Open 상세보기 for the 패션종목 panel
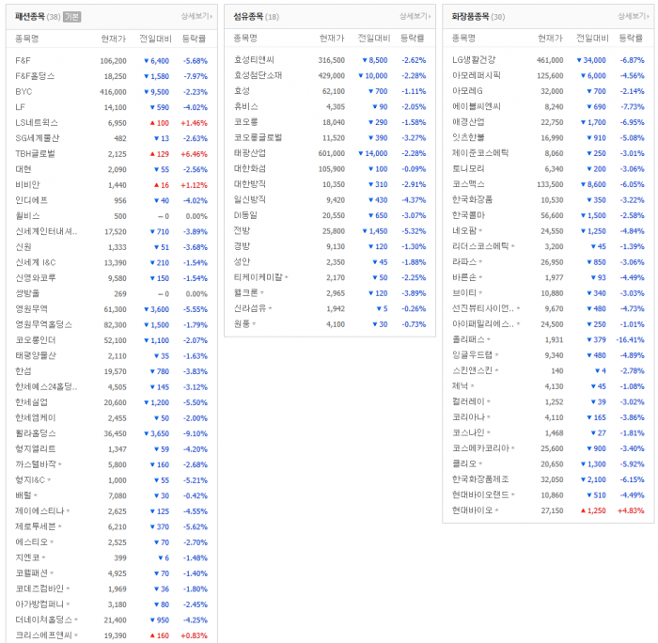The width and height of the screenshot is (658, 643). 196,16
